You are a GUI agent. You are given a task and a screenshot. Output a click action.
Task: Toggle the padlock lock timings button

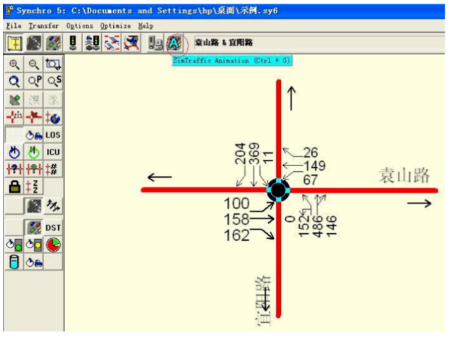pyautogui.click(x=15, y=186)
